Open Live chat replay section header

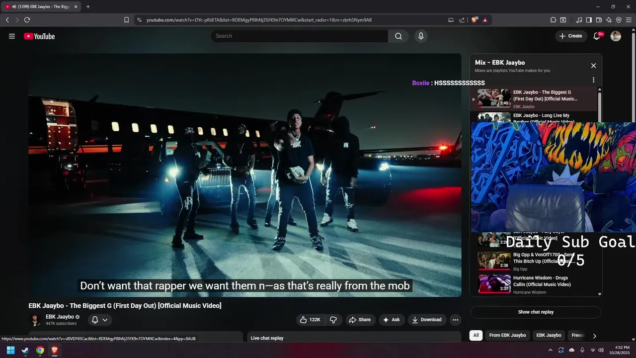coord(267,338)
